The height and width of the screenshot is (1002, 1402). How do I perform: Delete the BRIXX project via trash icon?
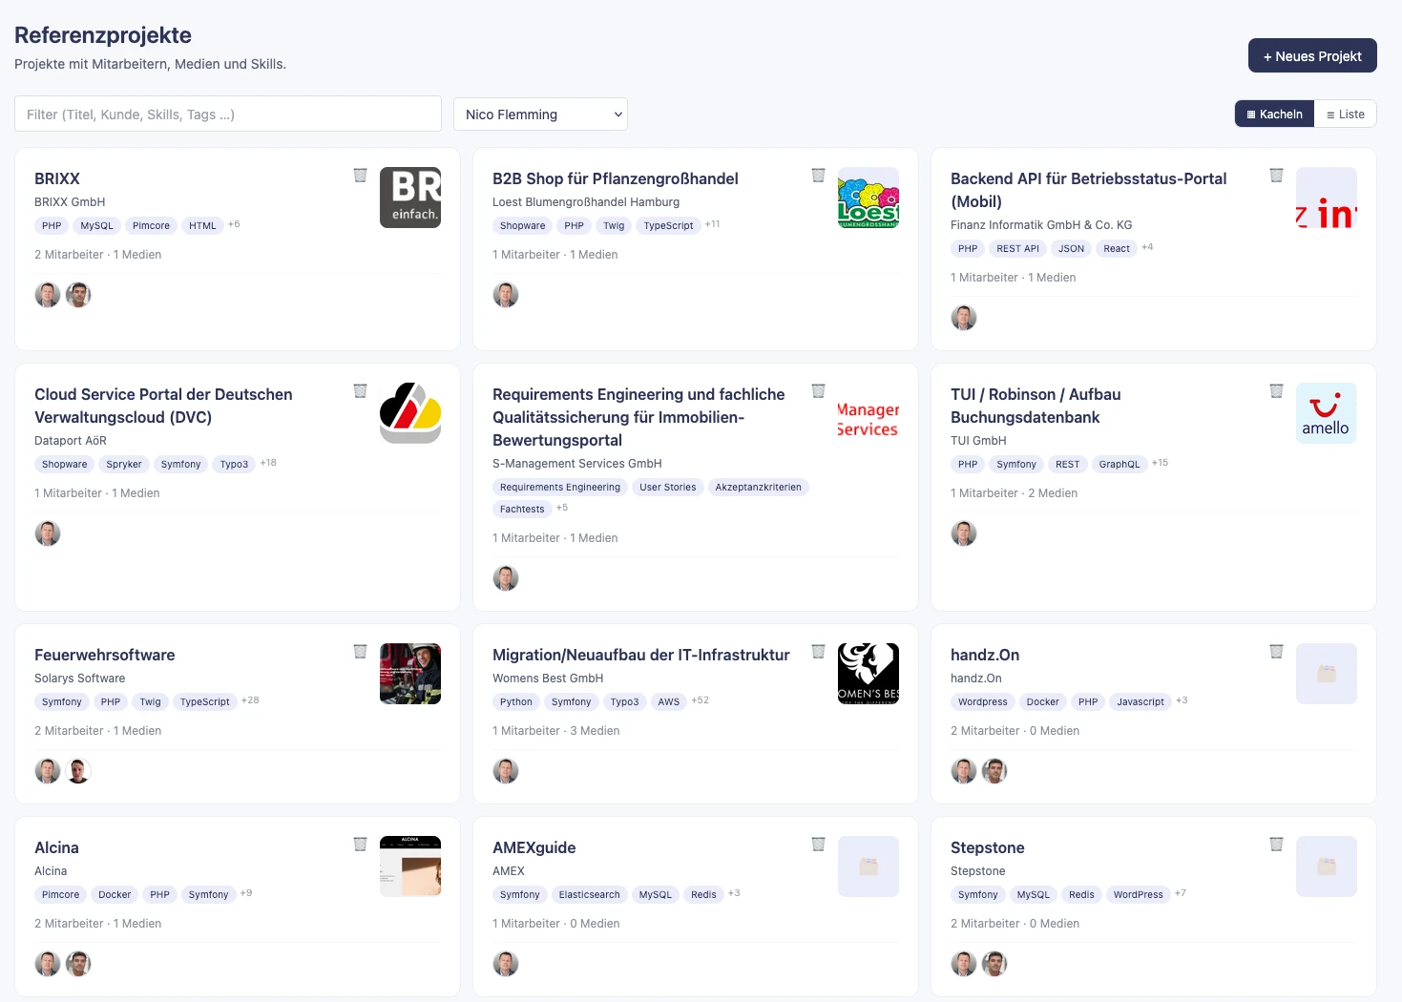click(360, 175)
